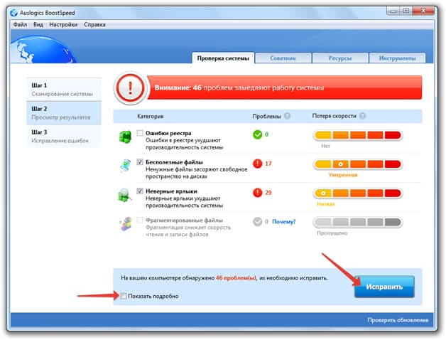Screen dimensions: 446x340
Task: Click the Проверить обновления link
Action: (x=398, y=320)
